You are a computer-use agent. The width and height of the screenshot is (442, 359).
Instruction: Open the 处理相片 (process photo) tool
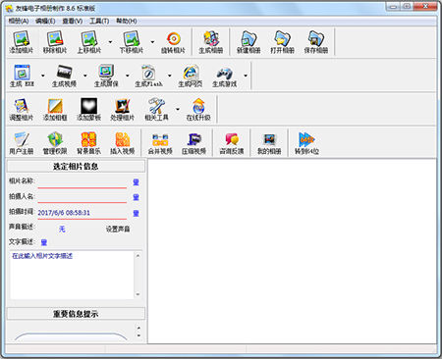(x=123, y=109)
